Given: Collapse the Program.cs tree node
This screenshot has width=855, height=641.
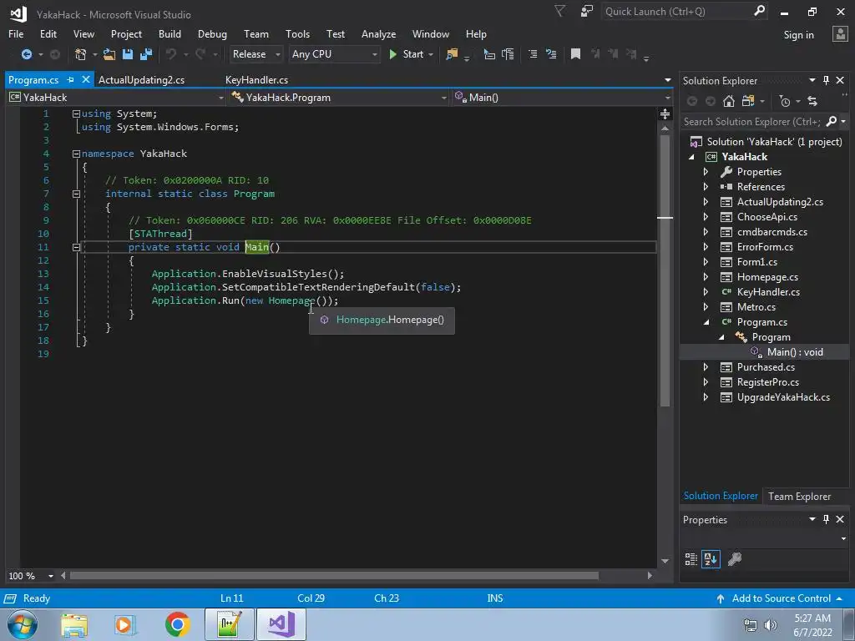Looking at the screenshot, I should tap(706, 322).
